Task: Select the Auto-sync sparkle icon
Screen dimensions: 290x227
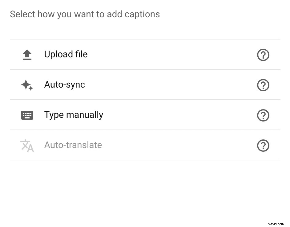Action: pos(27,85)
